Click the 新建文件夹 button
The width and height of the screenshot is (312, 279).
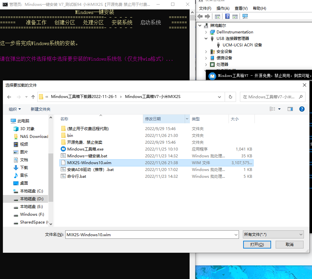tap(41, 109)
